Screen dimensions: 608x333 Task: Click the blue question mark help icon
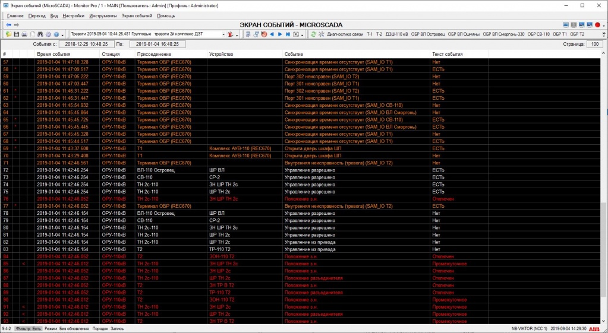(x=56, y=34)
